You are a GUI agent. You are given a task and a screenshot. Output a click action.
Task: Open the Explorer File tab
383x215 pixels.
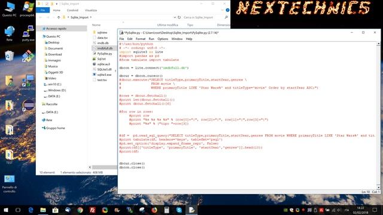42,10
